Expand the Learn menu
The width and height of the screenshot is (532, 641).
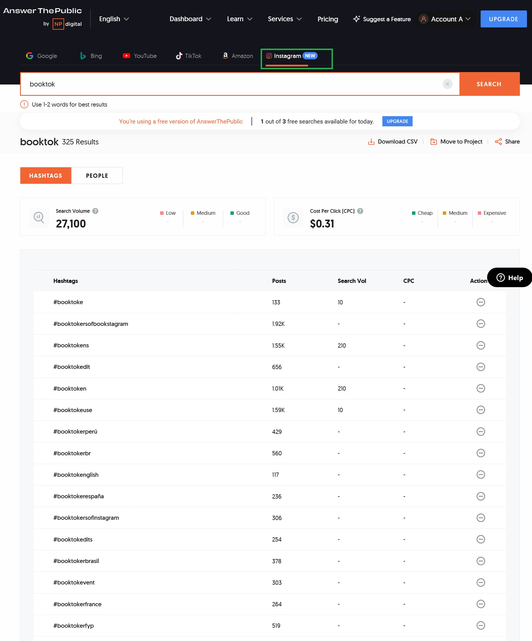pos(239,19)
